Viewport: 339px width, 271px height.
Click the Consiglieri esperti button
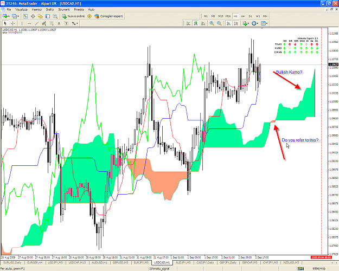[108, 16]
